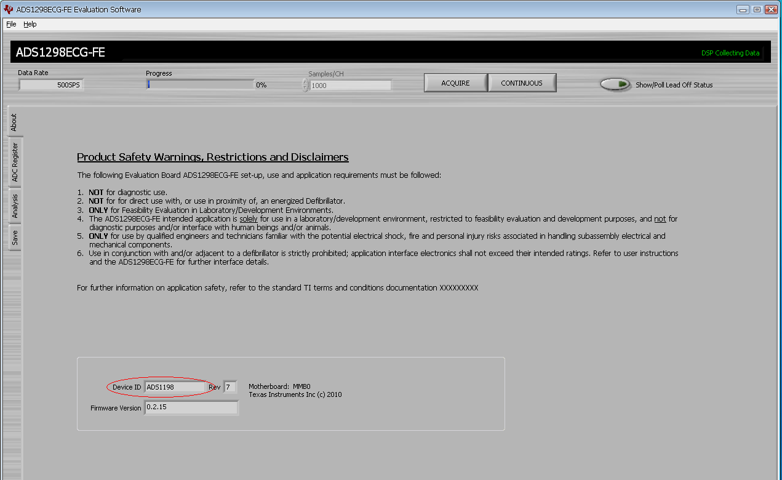Open the Save tab
This screenshot has height=480, width=782.
[14, 238]
